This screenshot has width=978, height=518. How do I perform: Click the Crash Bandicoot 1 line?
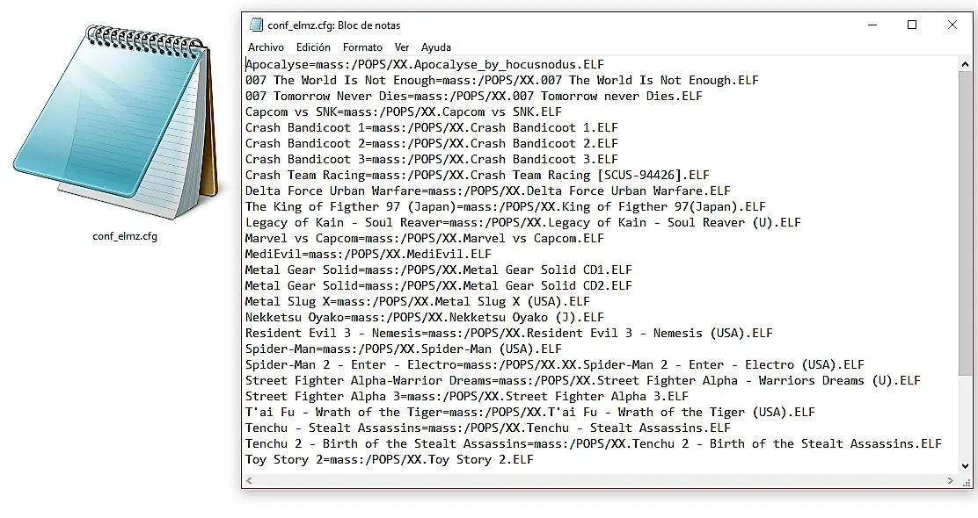tap(432, 127)
